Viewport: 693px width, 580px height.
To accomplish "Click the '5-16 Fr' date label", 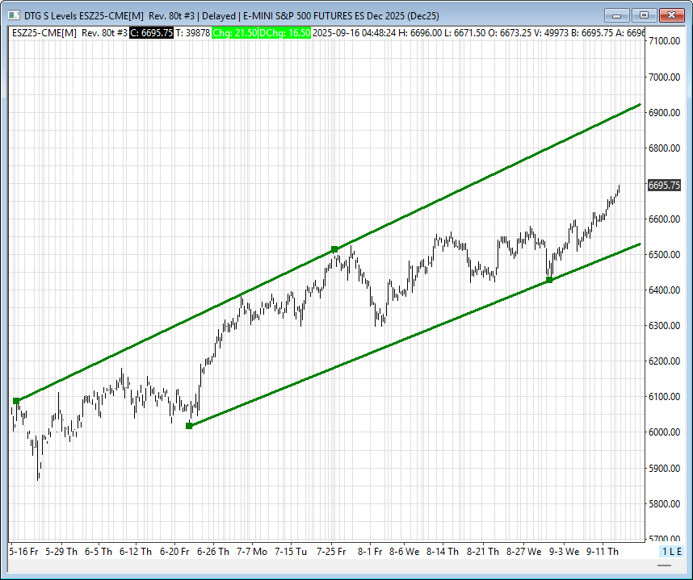I will [x=23, y=551].
